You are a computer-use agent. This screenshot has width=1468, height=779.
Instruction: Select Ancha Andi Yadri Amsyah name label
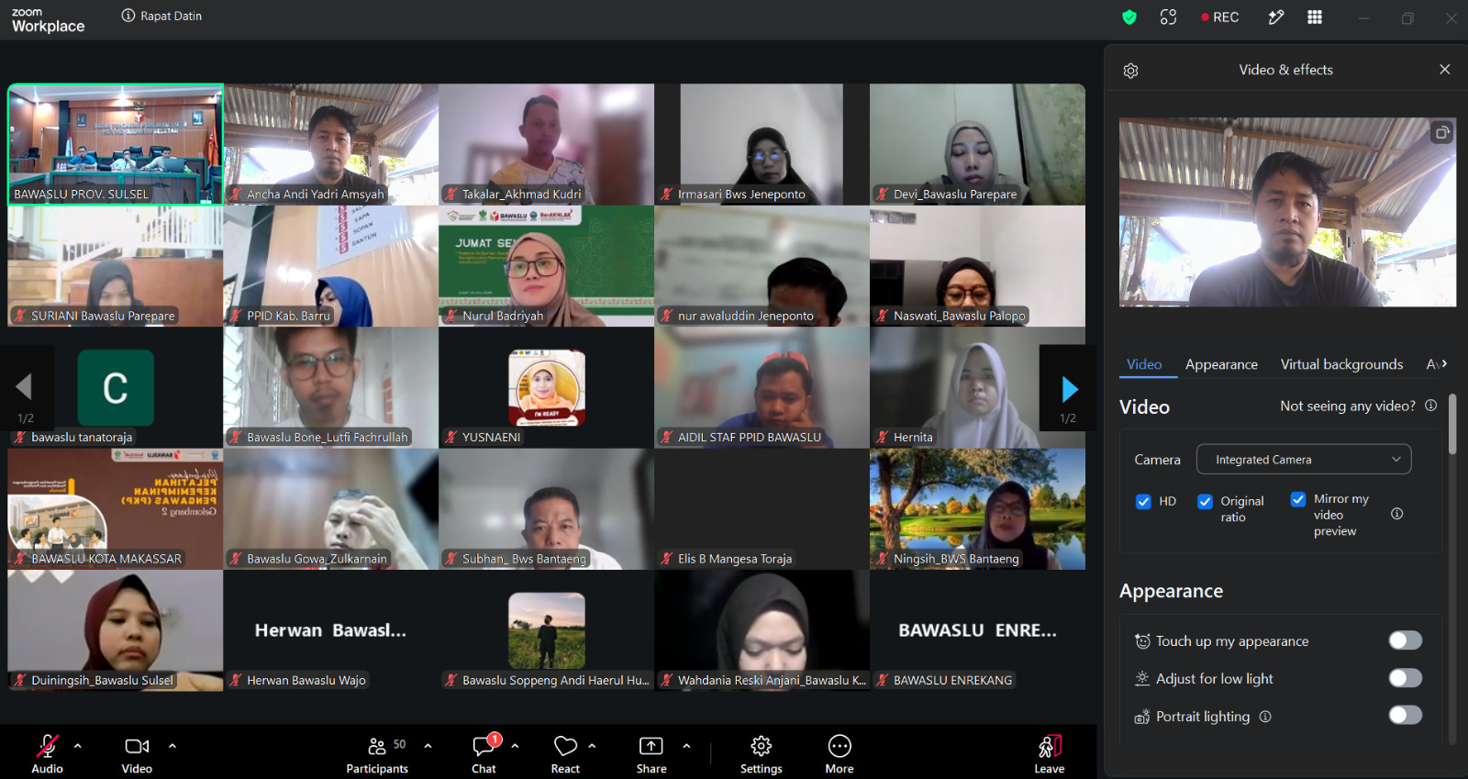coord(315,194)
